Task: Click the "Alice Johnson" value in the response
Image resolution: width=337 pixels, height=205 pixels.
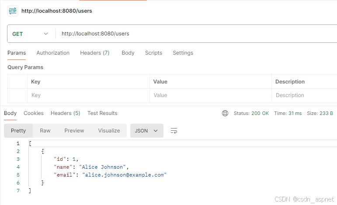Action: [x=102, y=167]
